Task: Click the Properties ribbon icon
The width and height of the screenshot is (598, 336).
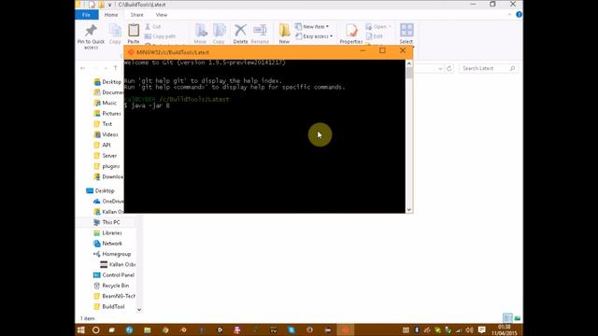Action: (x=351, y=31)
